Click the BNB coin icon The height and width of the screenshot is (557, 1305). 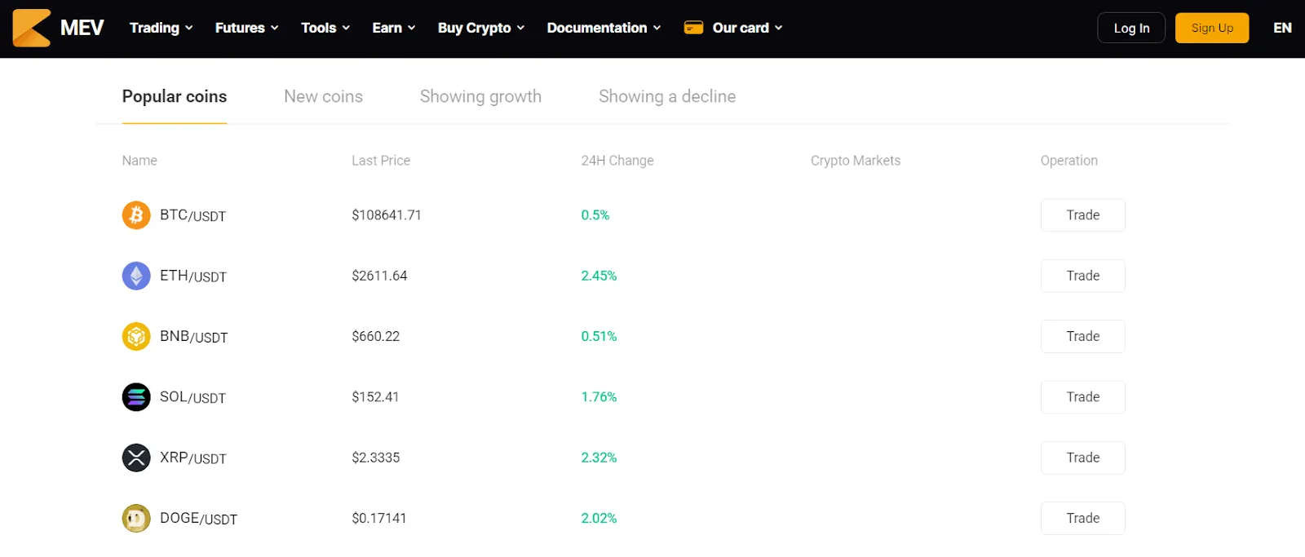pos(136,336)
